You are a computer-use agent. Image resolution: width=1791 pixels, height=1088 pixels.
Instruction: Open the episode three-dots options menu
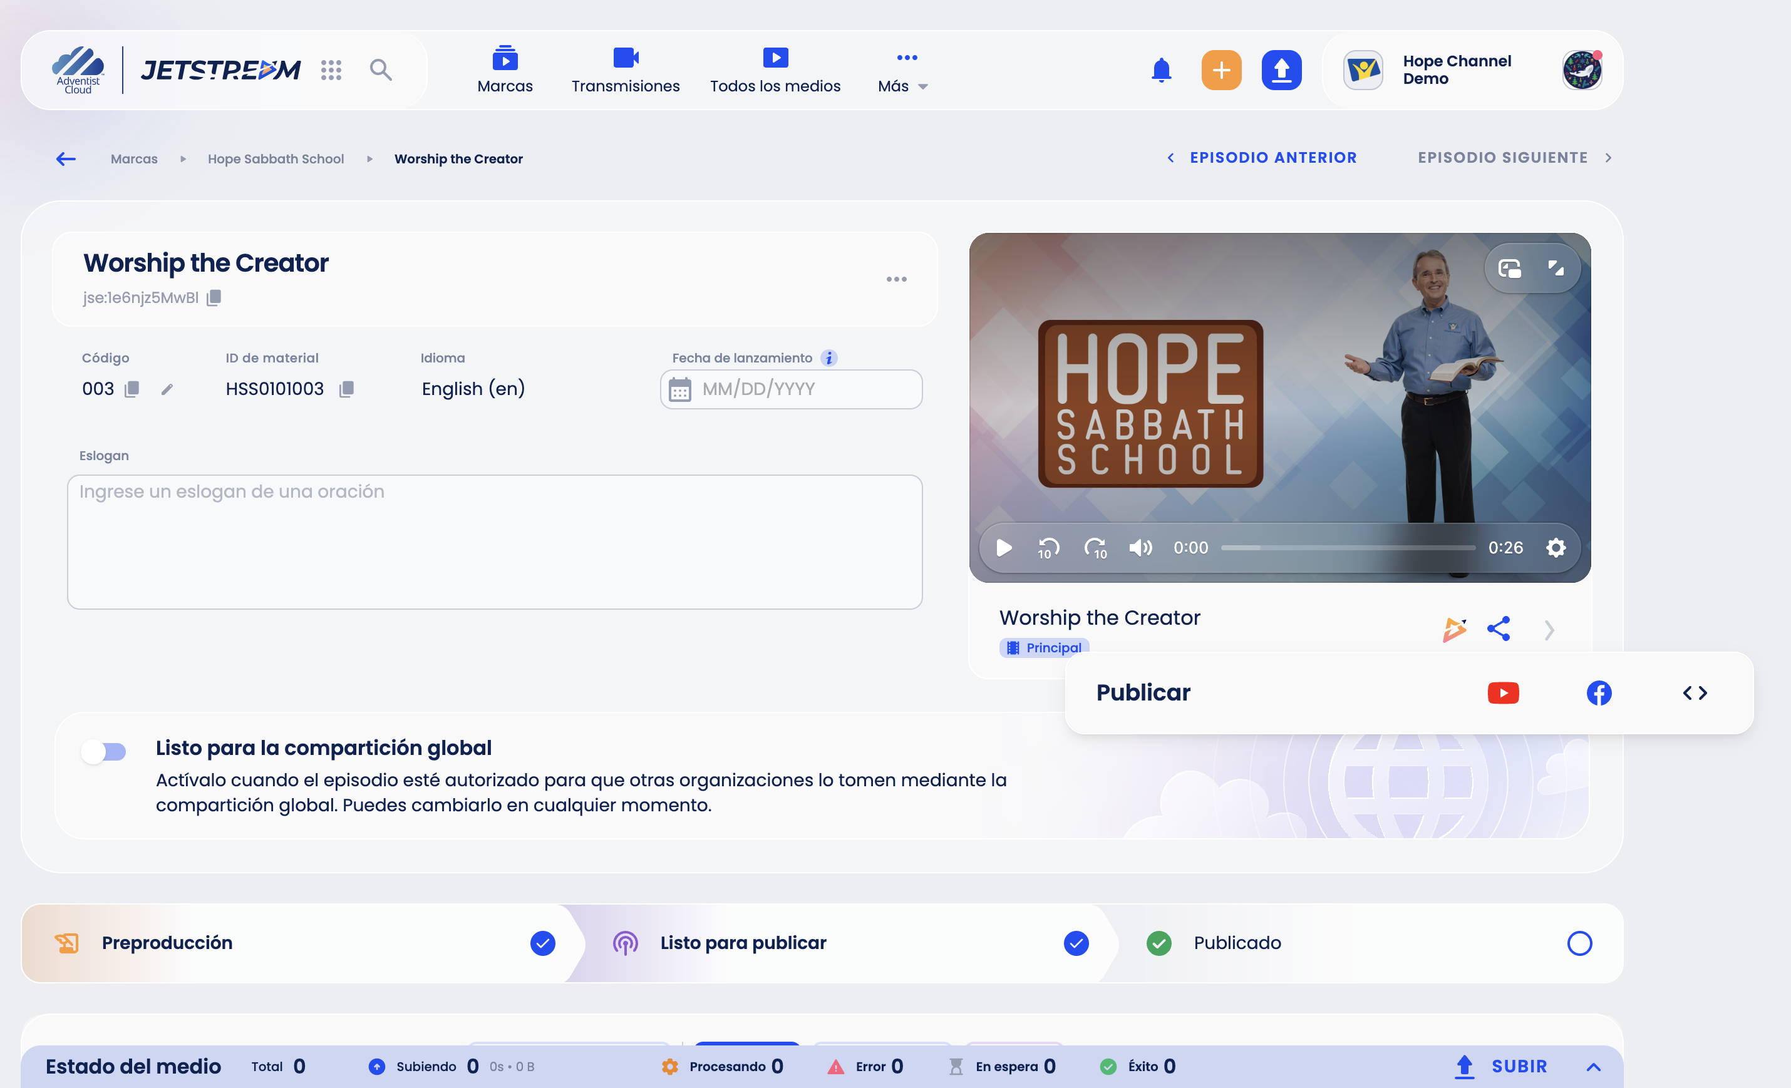(x=896, y=279)
